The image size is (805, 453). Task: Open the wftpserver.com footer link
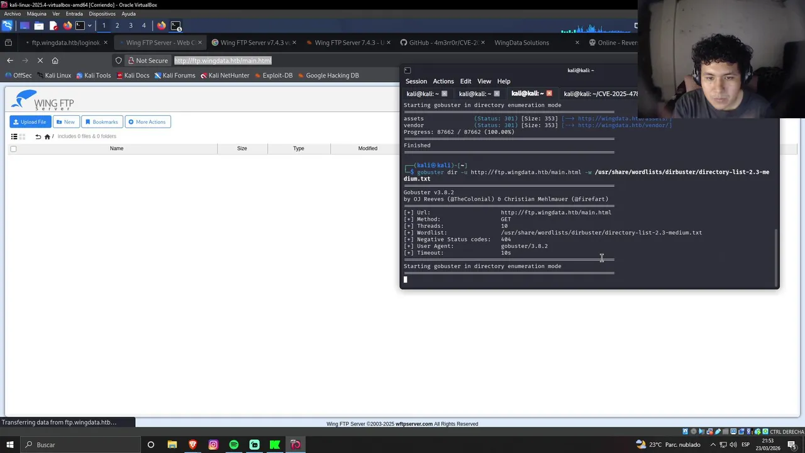click(414, 424)
